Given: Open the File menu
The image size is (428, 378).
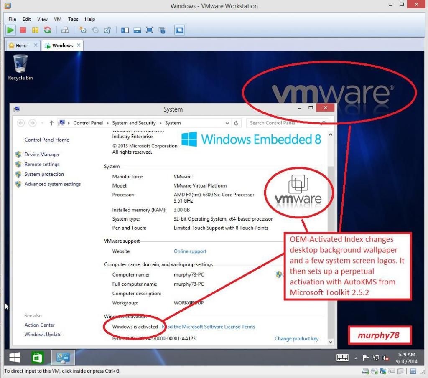Looking at the screenshot, I should coord(12,19).
